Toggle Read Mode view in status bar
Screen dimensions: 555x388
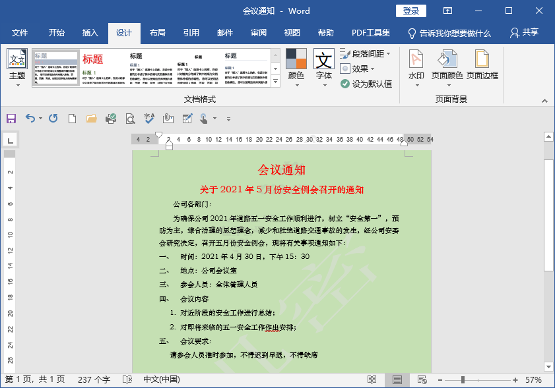[372, 380]
